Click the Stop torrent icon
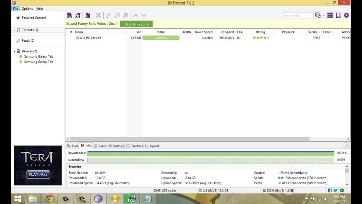The height and width of the screenshot is (204, 362). tap(125, 15)
